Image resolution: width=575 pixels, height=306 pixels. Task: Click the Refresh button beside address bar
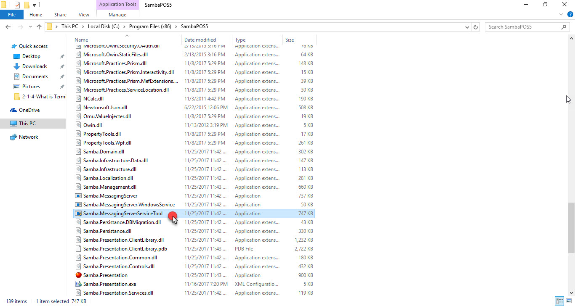point(476,27)
